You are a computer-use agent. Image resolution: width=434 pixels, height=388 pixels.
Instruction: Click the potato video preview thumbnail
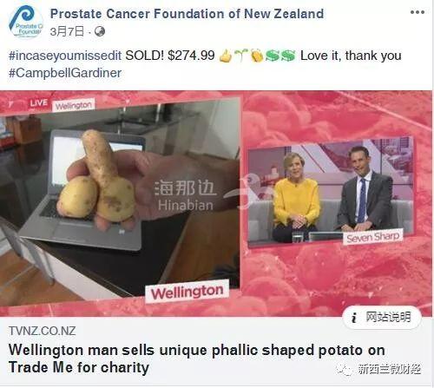pyautogui.click(x=120, y=200)
